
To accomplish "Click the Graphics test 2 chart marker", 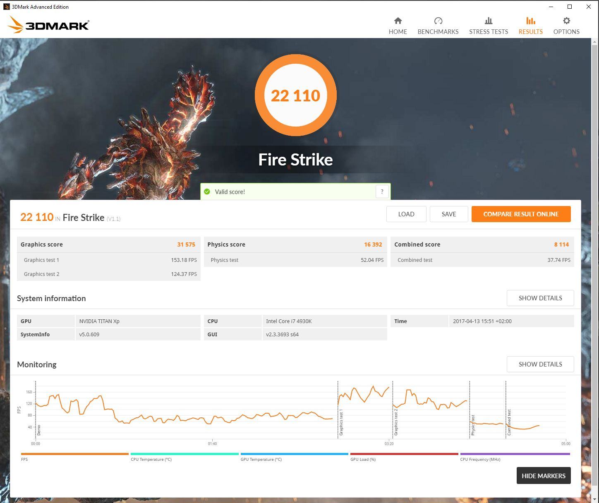I will [396, 422].
